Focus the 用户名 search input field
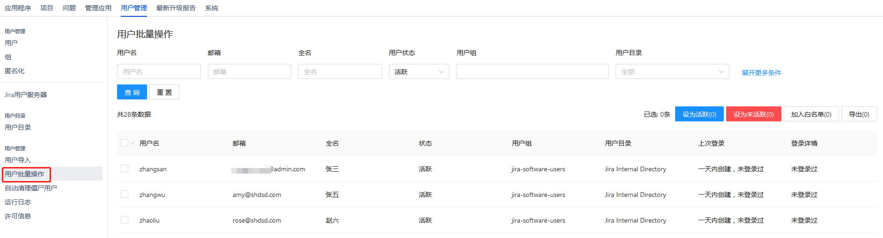 [159, 71]
